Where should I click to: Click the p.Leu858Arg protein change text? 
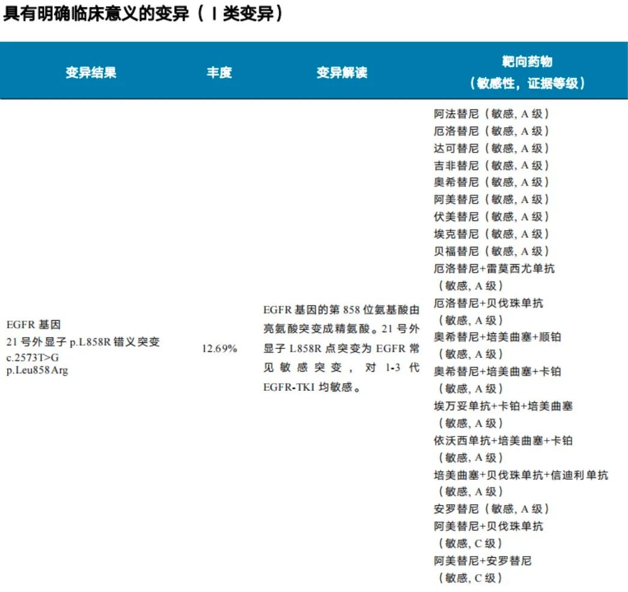point(37,370)
